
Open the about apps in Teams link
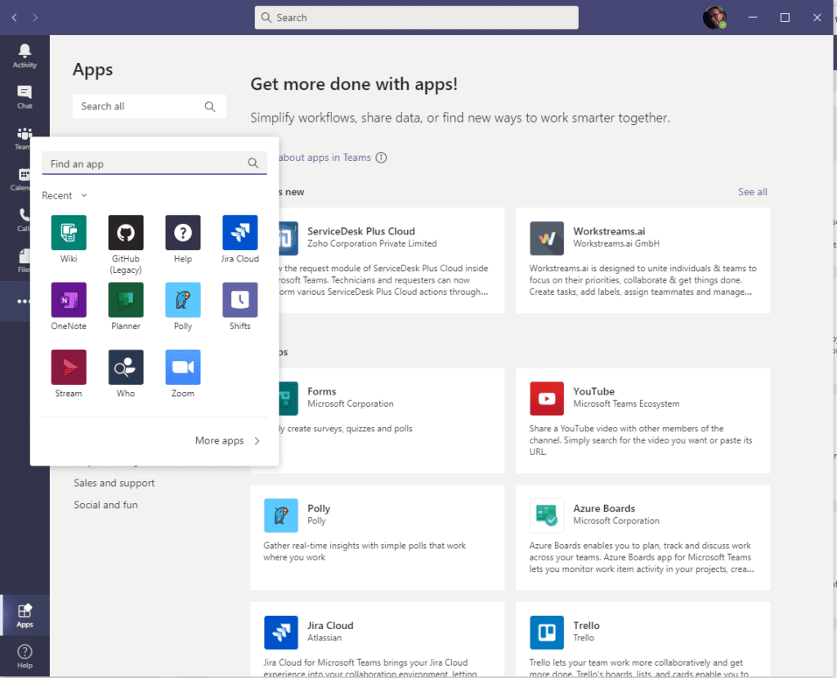325,158
